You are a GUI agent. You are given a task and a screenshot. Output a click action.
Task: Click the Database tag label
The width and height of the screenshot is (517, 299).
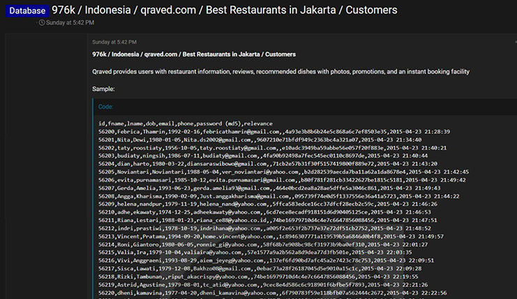27,10
